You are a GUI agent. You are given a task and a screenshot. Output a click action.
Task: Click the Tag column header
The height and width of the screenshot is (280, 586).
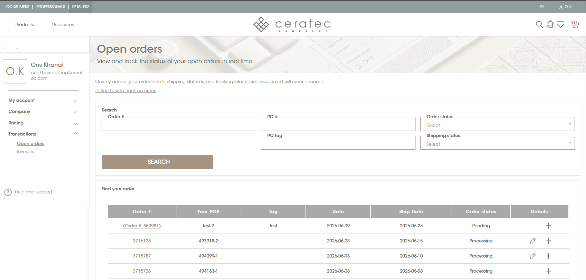click(x=273, y=212)
